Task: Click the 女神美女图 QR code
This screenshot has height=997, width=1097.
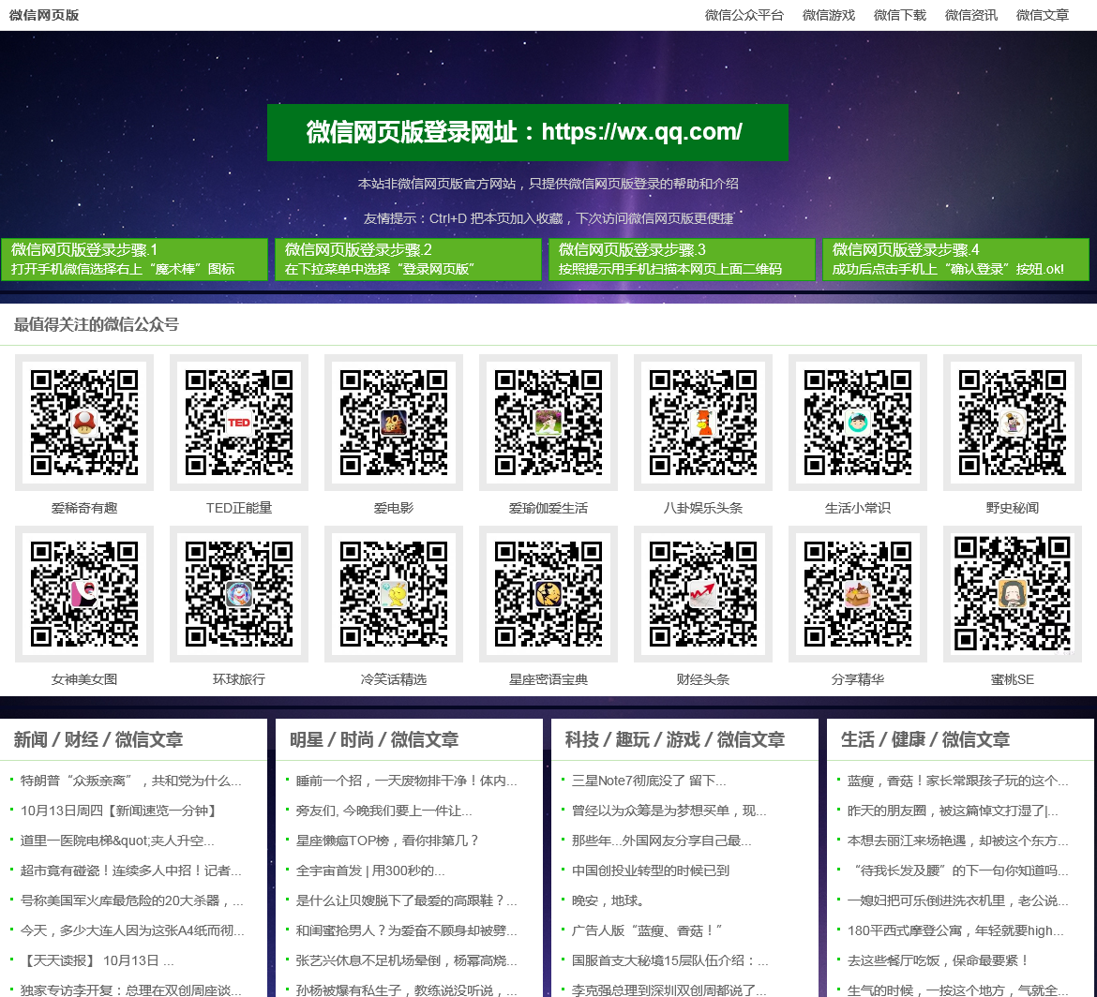Action: [84, 593]
